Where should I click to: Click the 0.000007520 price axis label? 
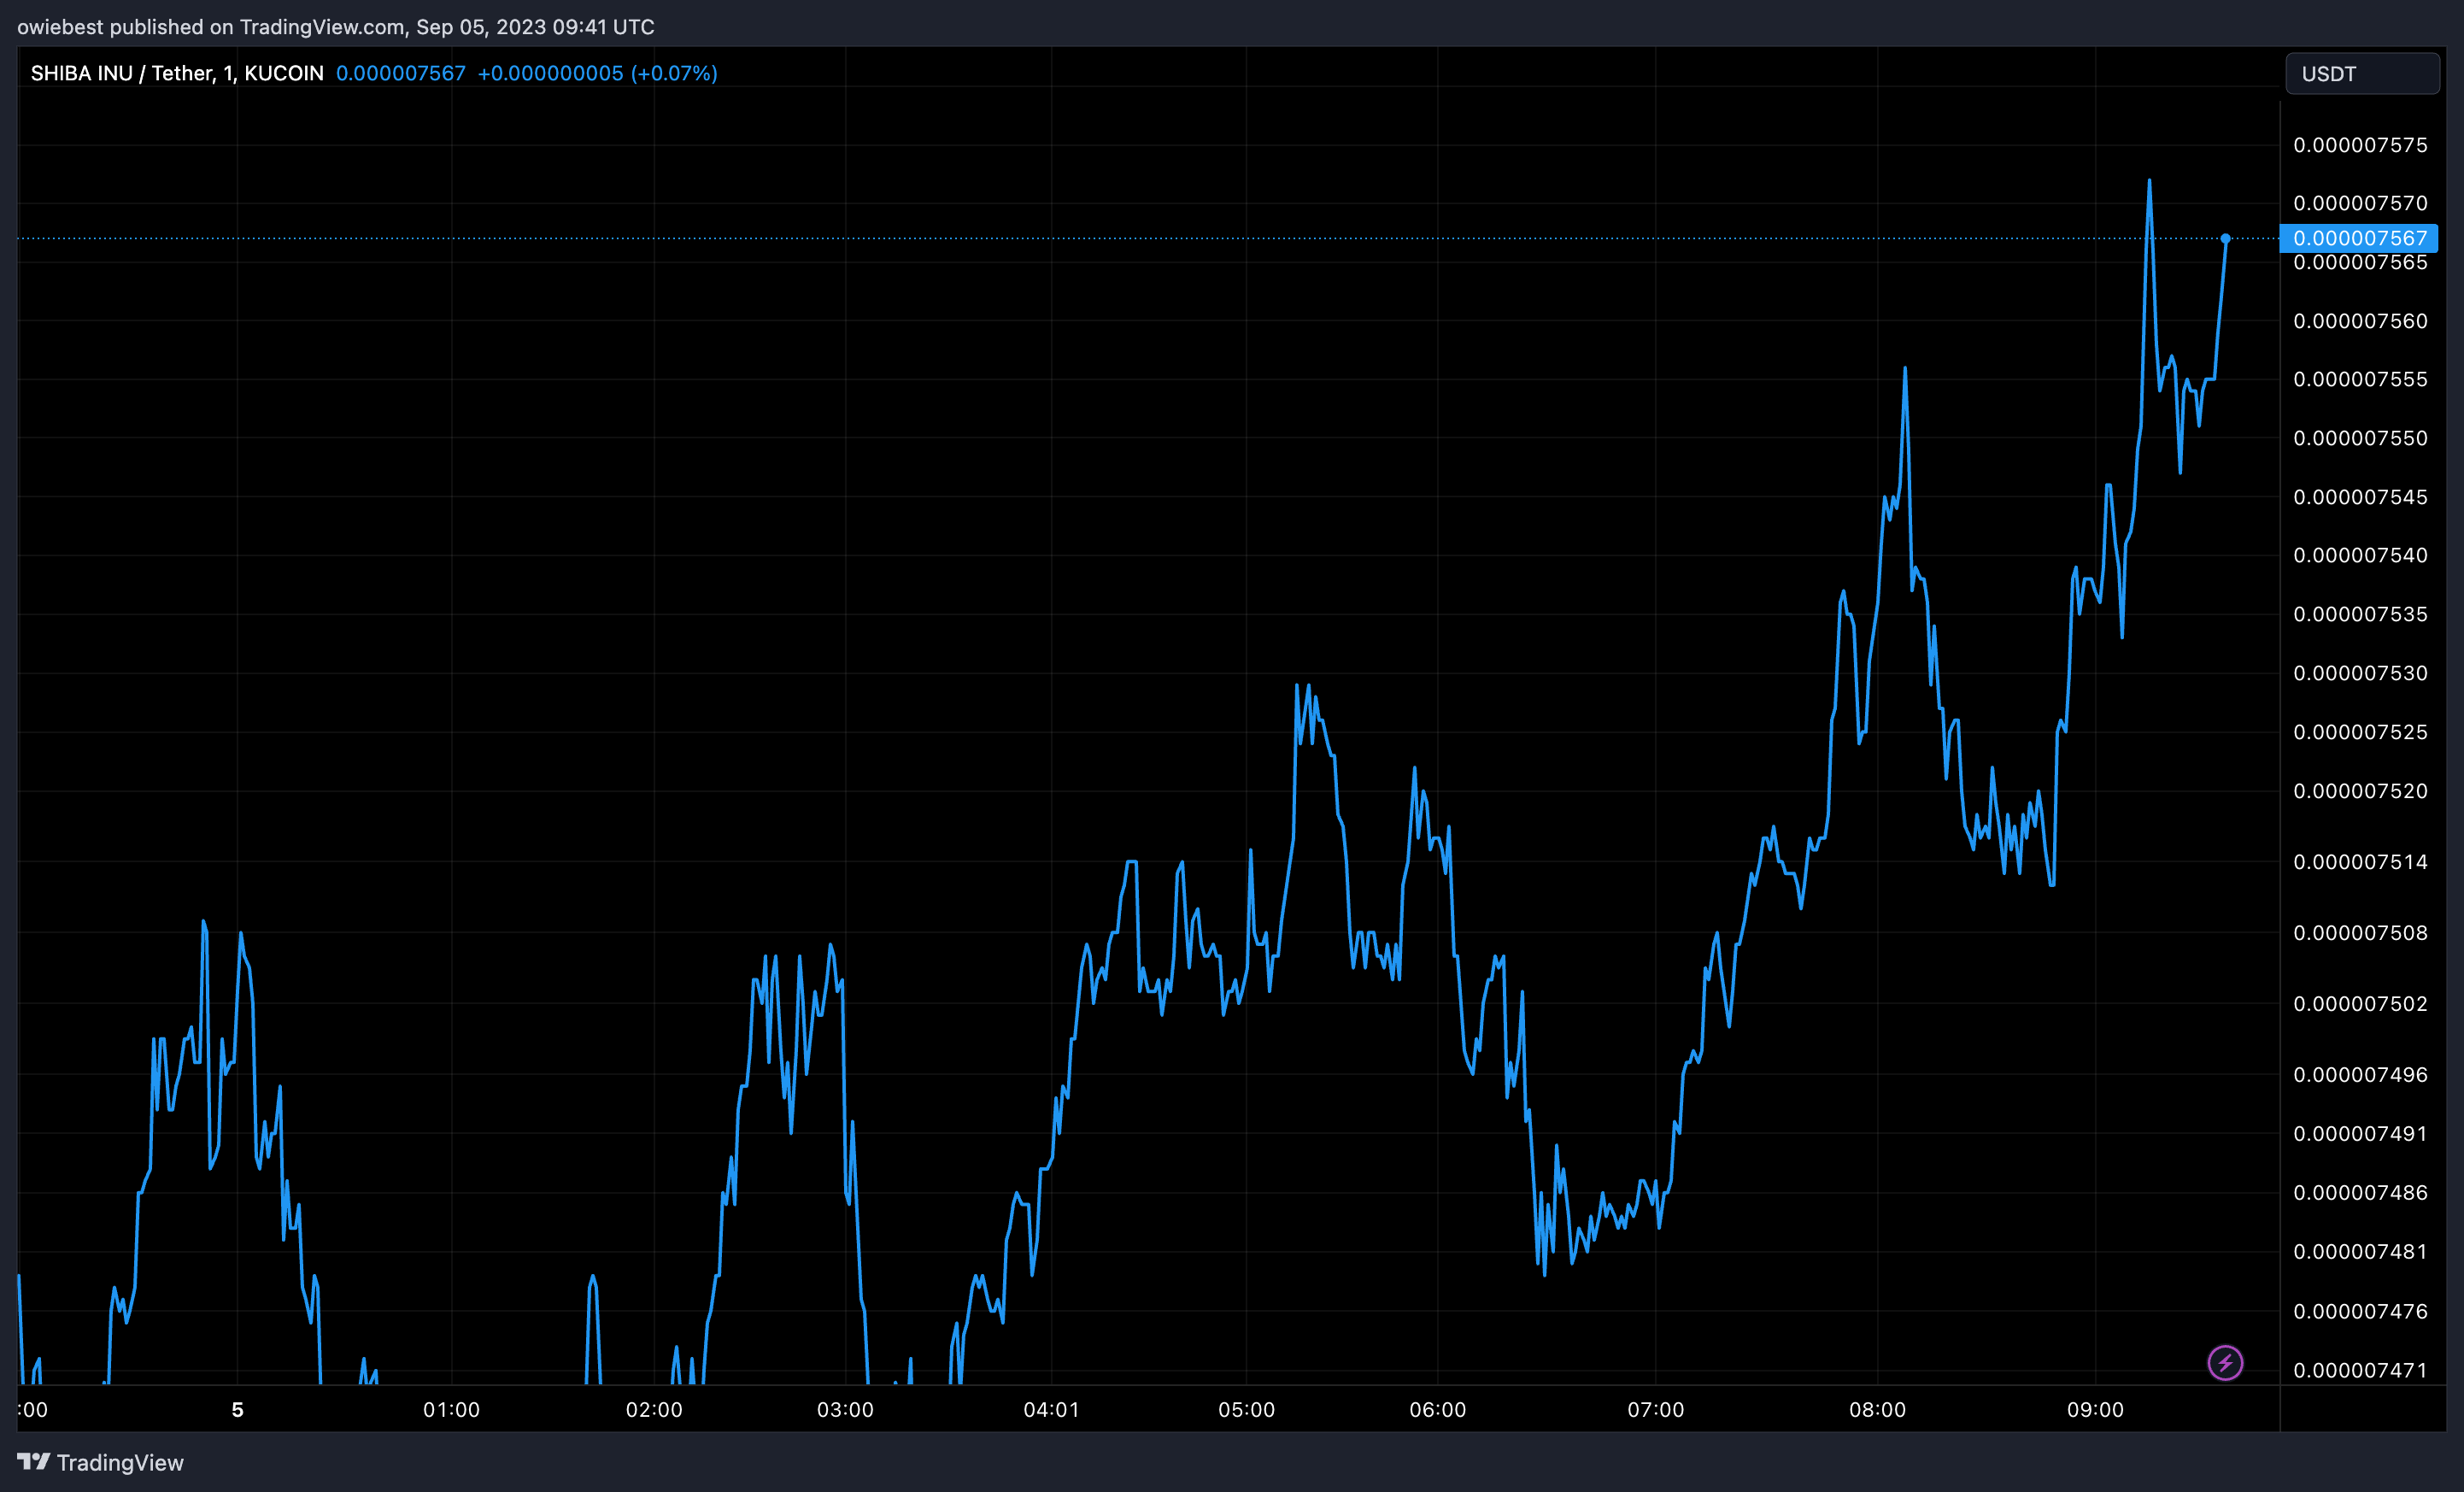[2360, 791]
